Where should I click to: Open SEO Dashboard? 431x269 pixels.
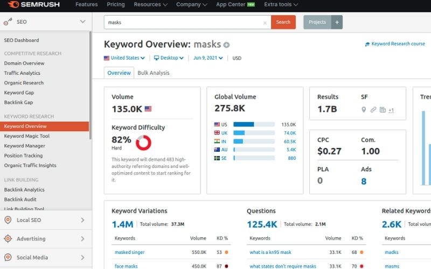click(x=22, y=40)
